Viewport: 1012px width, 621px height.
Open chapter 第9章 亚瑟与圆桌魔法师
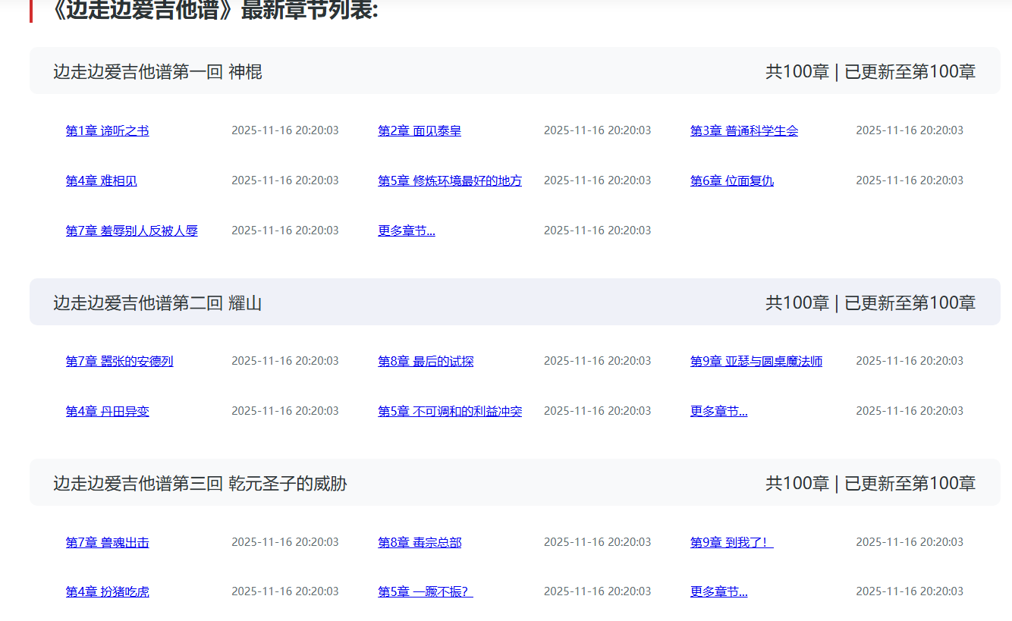[756, 360]
